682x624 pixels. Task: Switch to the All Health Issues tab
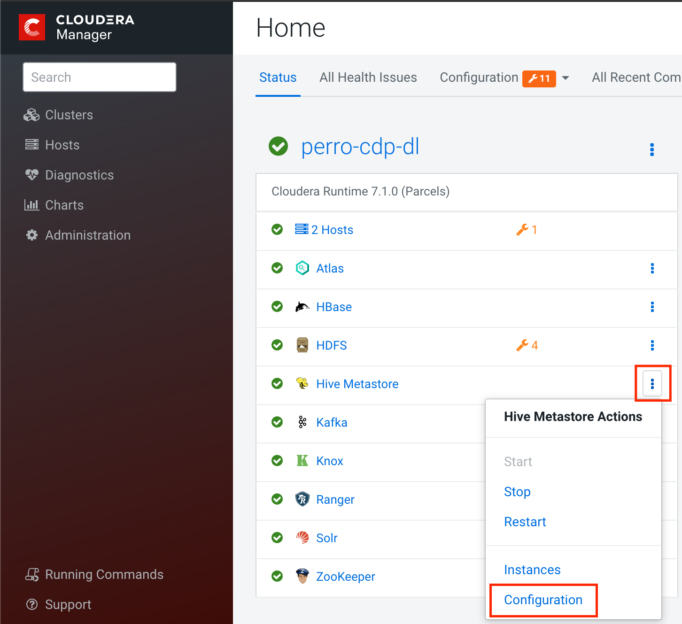coord(368,77)
